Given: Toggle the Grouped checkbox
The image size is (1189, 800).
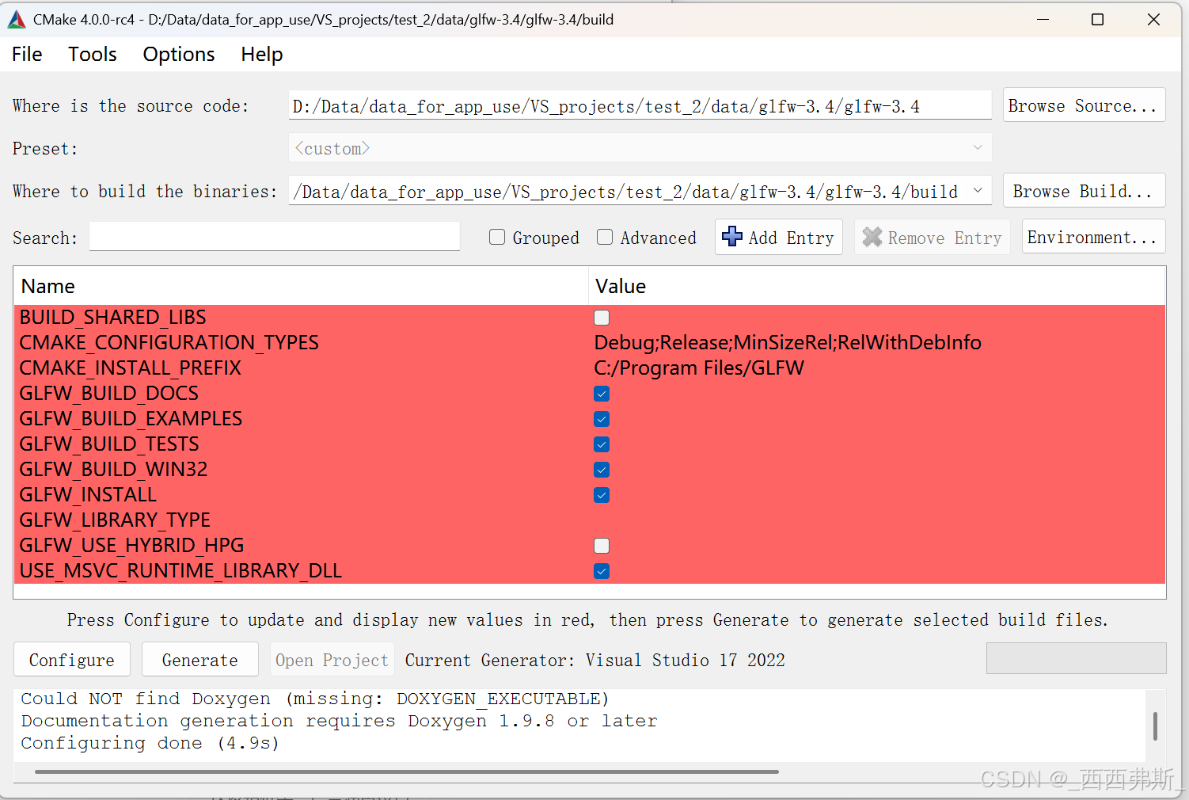Looking at the screenshot, I should (497, 238).
